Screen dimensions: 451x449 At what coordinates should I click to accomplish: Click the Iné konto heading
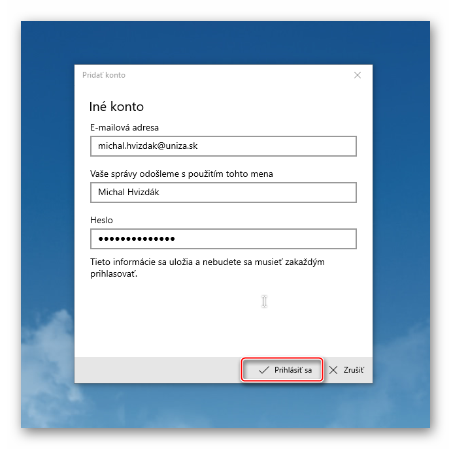116,106
